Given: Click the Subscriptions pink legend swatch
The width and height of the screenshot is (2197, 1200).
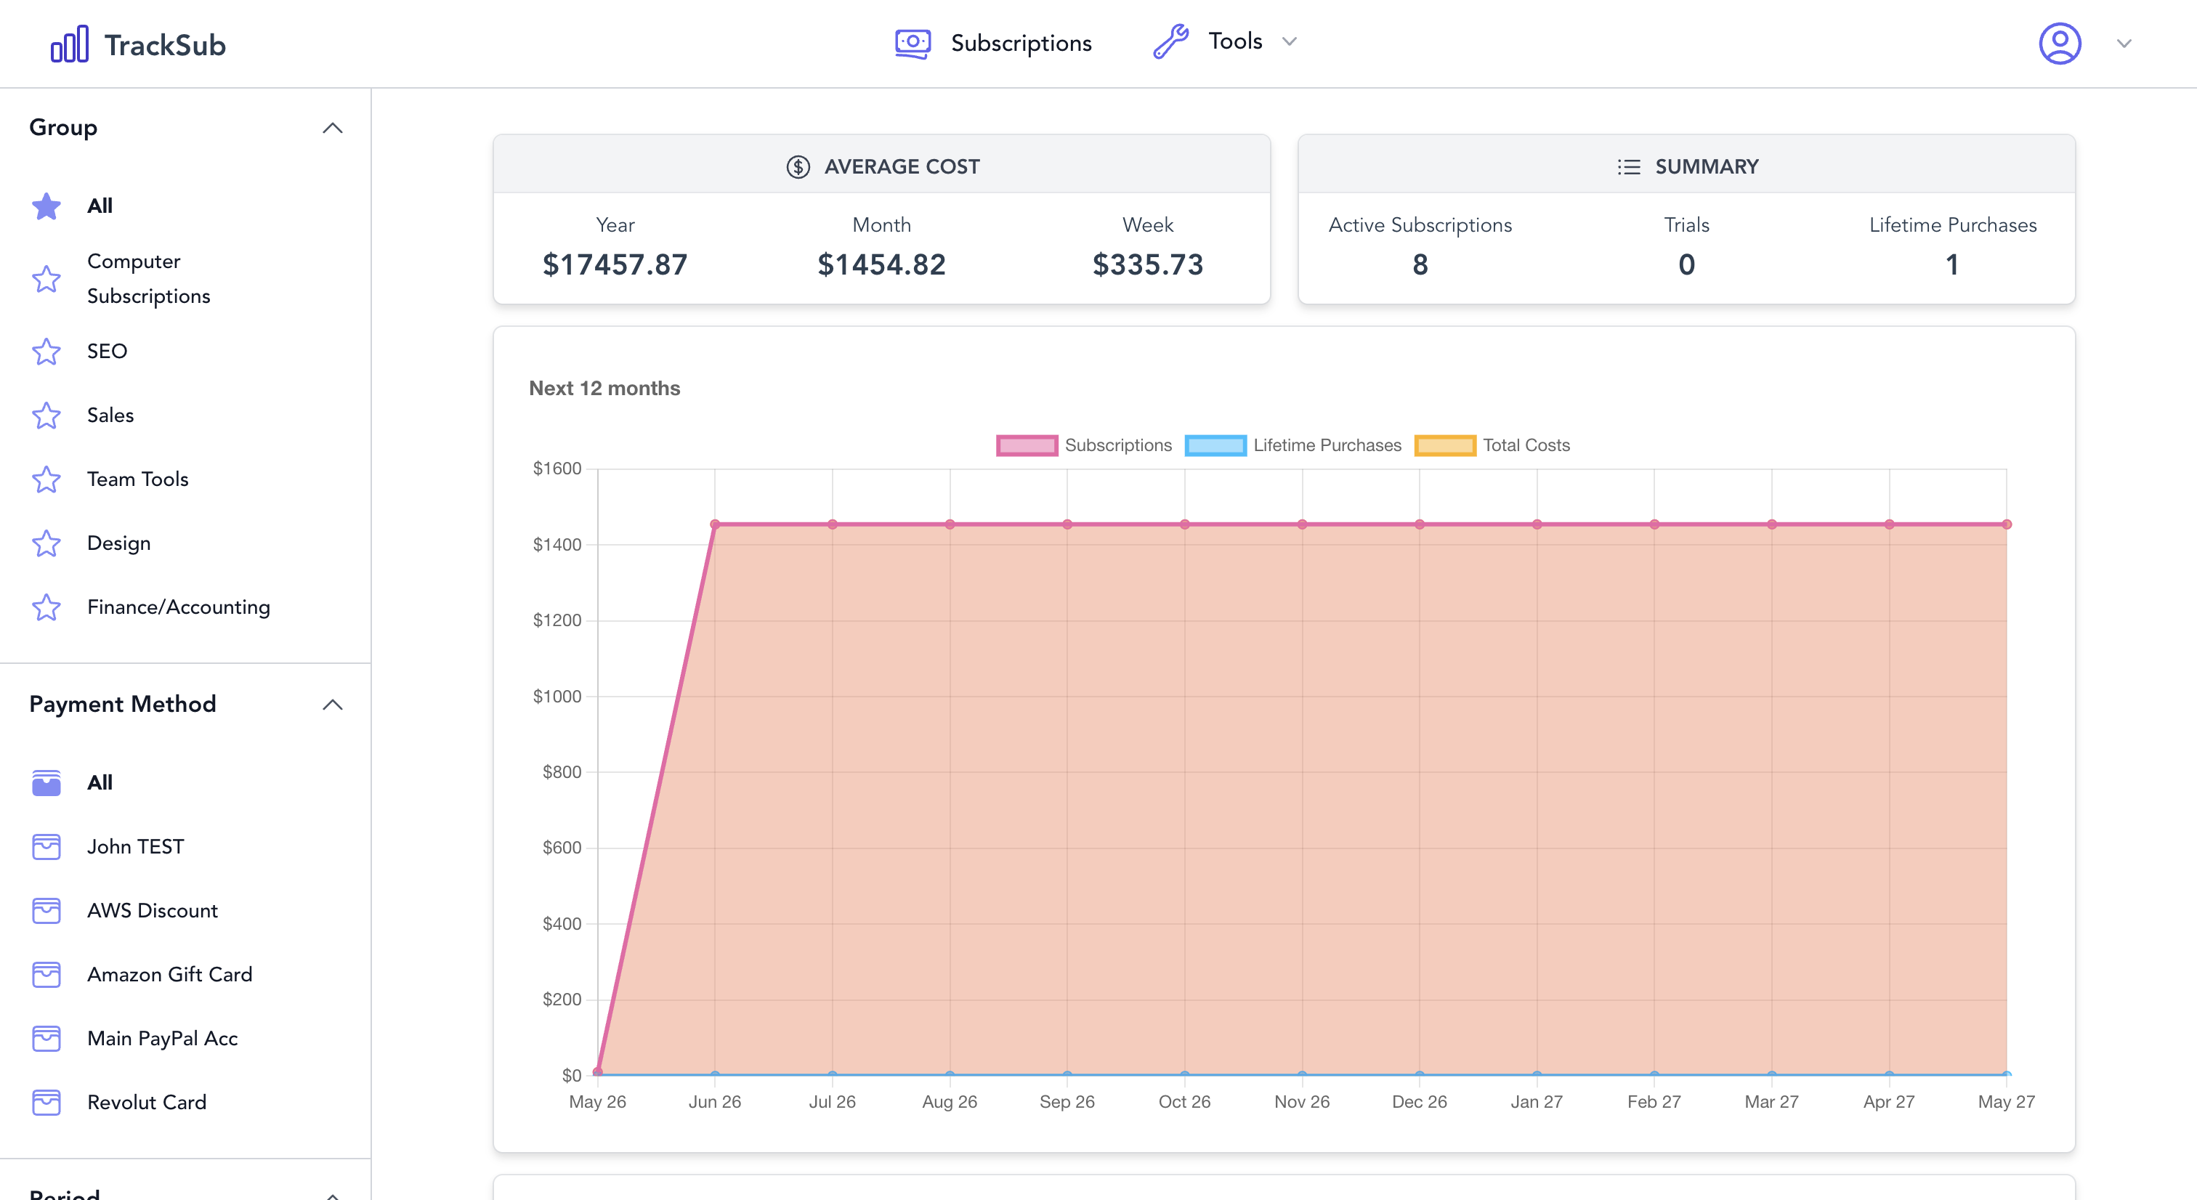Looking at the screenshot, I should click(1027, 445).
